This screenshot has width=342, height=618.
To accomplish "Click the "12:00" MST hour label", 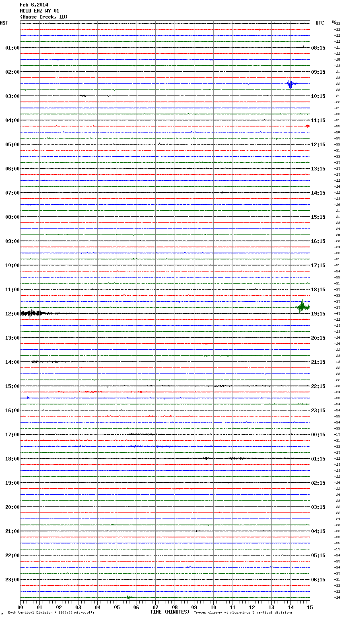I will [12, 314].
